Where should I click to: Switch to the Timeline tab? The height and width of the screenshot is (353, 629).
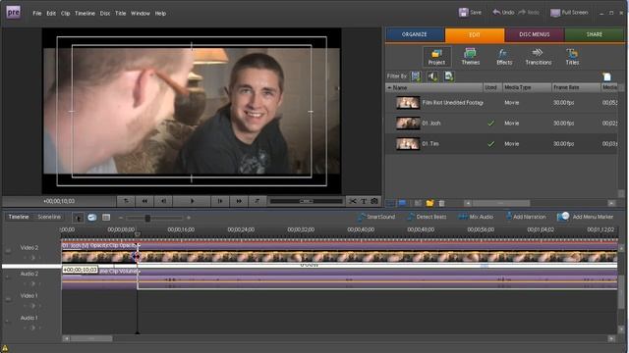pos(19,217)
